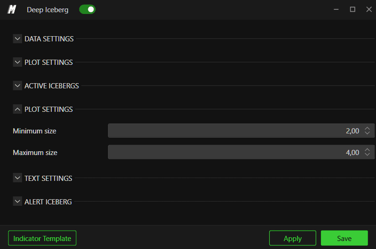376x249 pixels.
Task: Decrease Minimum size with down arrow
Action: 367,133
